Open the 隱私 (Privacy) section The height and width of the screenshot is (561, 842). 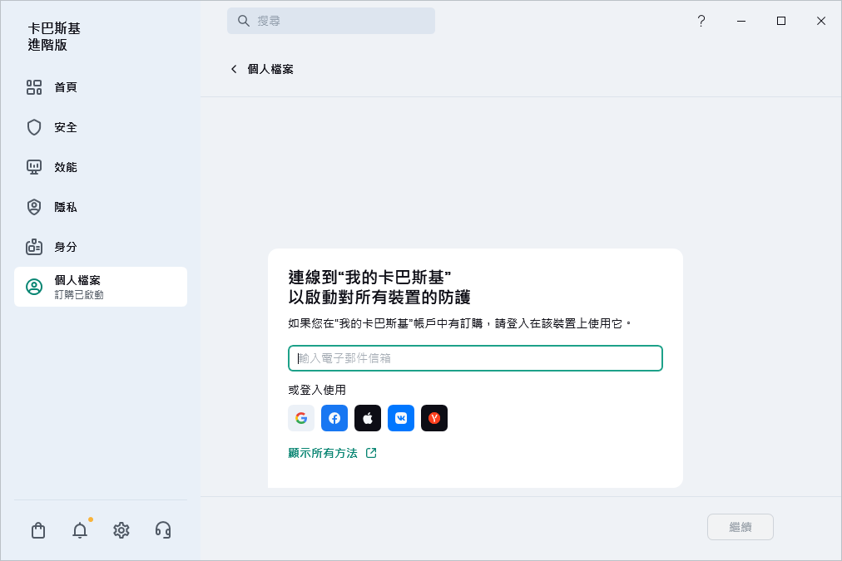[x=64, y=207]
